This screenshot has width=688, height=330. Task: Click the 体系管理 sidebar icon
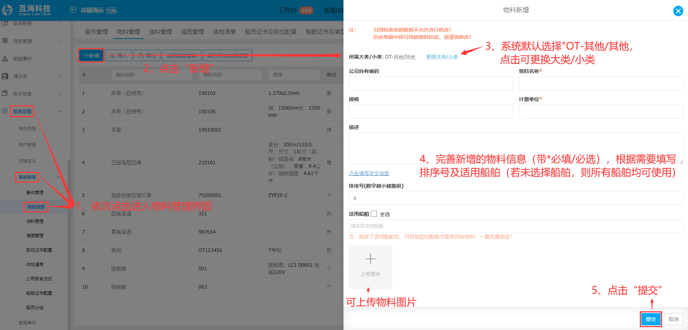[x=5, y=23]
